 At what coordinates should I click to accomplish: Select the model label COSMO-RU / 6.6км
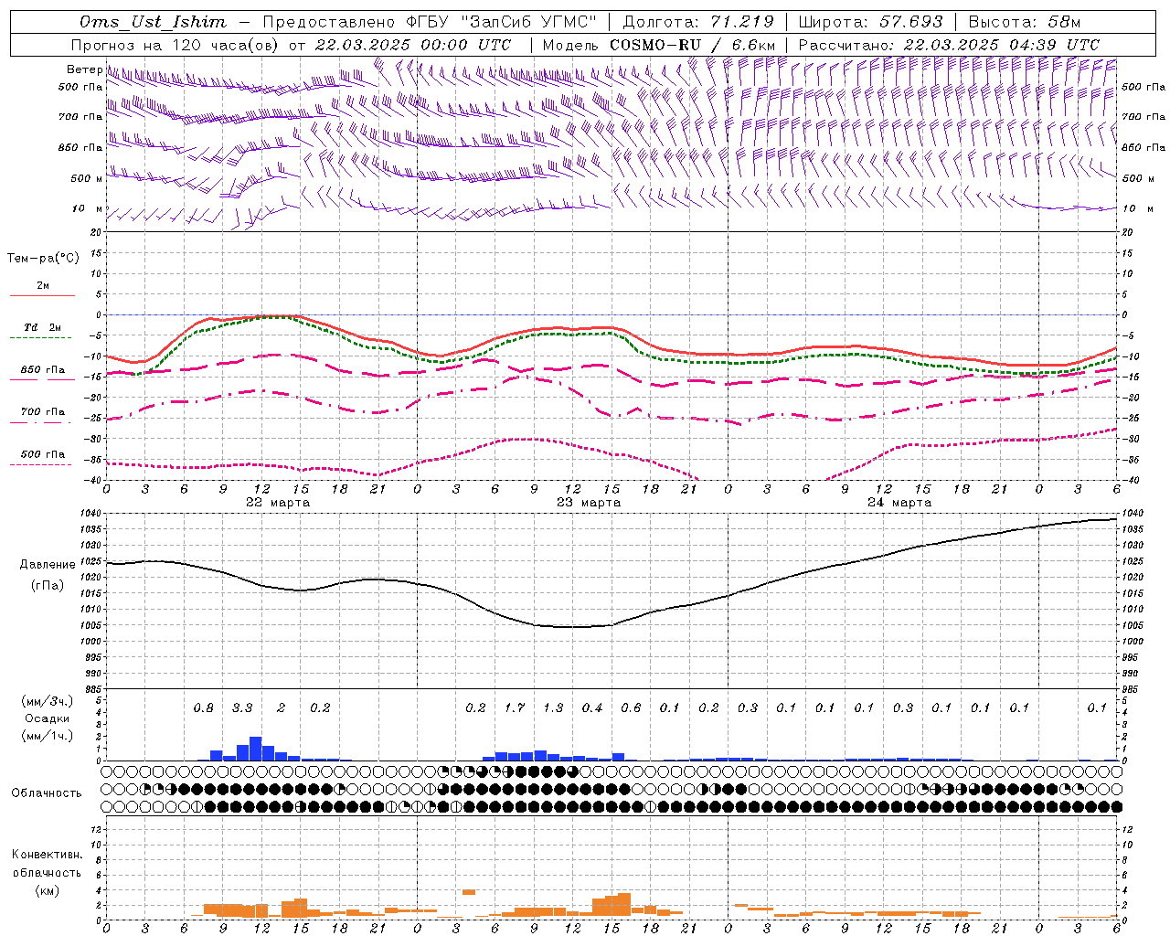coord(692,45)
